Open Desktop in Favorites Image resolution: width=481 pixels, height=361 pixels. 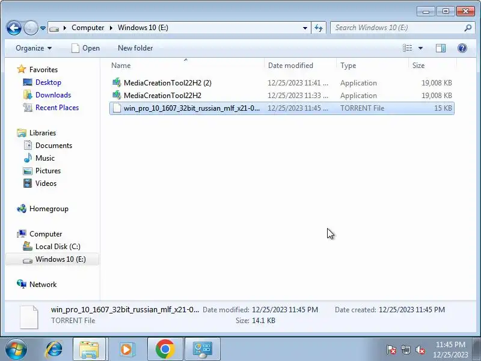pos(48,82)
